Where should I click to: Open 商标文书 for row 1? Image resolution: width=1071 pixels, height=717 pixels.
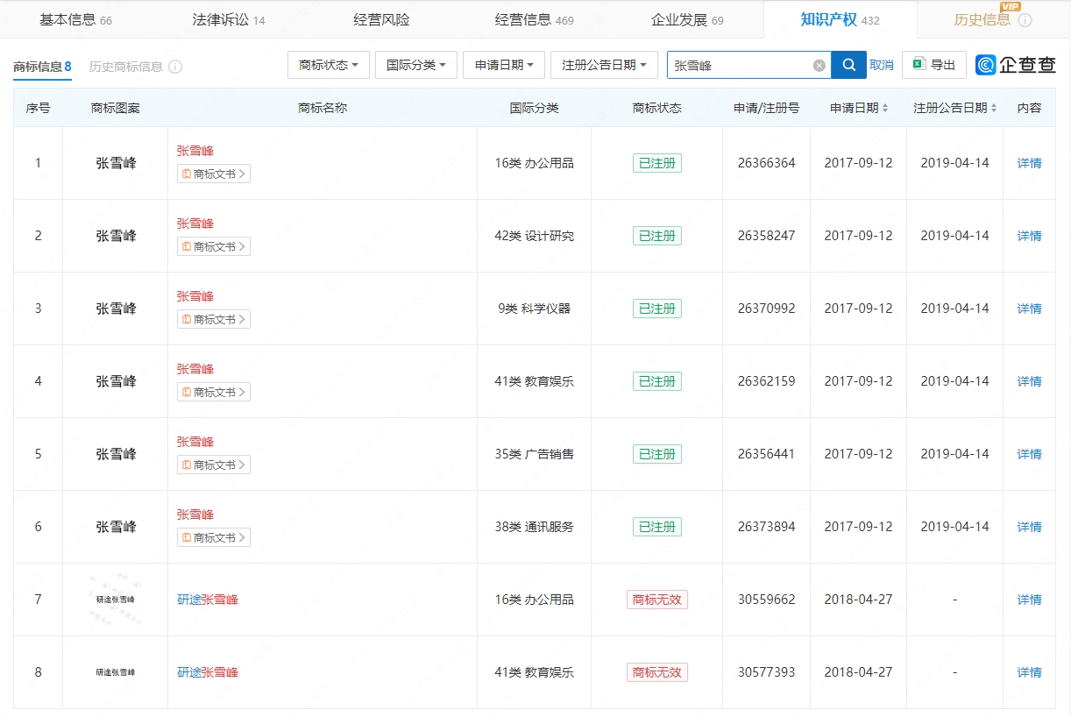click(x=214, y=174)
